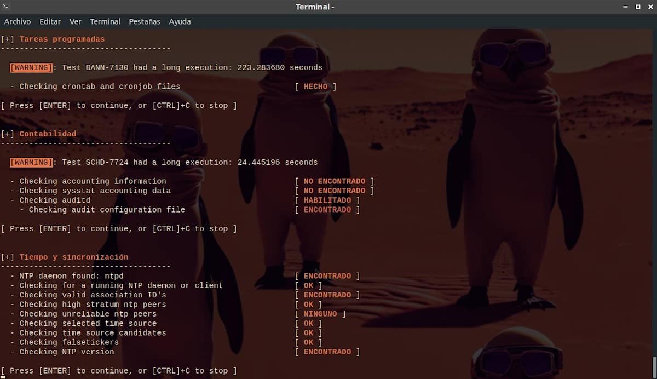
Task: Open the Pestañas menu
Action: (x=145, y=21)
